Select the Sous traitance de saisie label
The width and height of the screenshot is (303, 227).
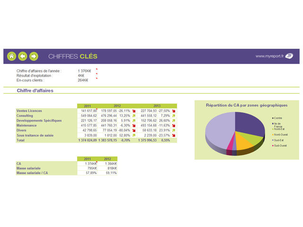coord(35,135)
